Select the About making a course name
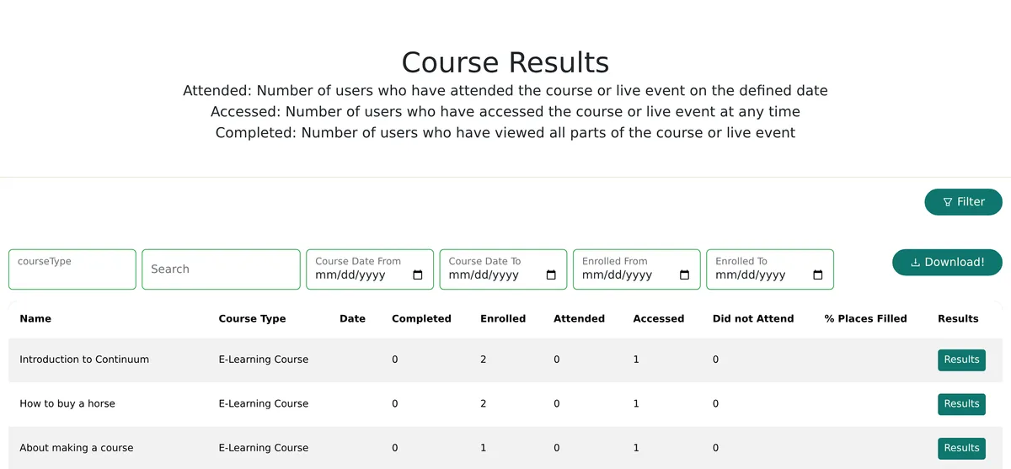The height and width of the screenshot is (469, 1011). click(77, 448)
